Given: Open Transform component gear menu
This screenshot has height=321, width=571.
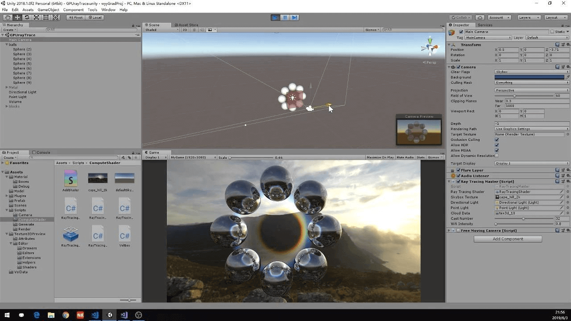Looking at the screenshot, I should pyautogui.click(x=567, y=45).
